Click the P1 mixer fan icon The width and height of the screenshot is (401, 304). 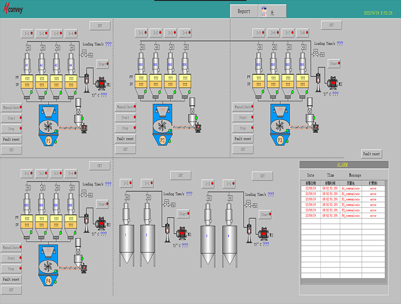(47, 125)
